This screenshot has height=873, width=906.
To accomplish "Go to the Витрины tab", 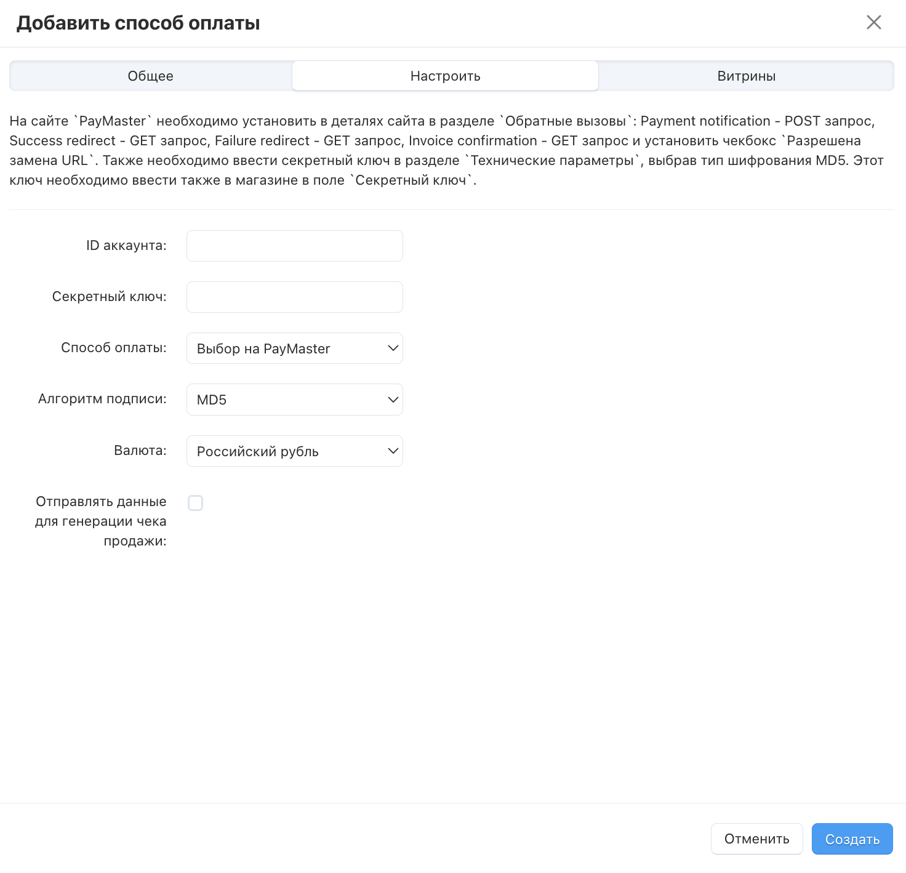I will (x=746, y=76).
